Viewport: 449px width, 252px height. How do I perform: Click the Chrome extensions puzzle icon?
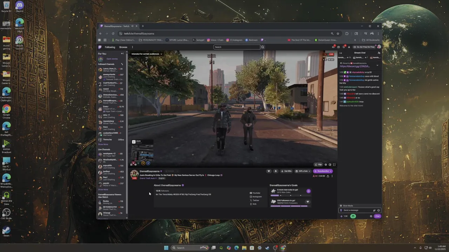[347, 34]
